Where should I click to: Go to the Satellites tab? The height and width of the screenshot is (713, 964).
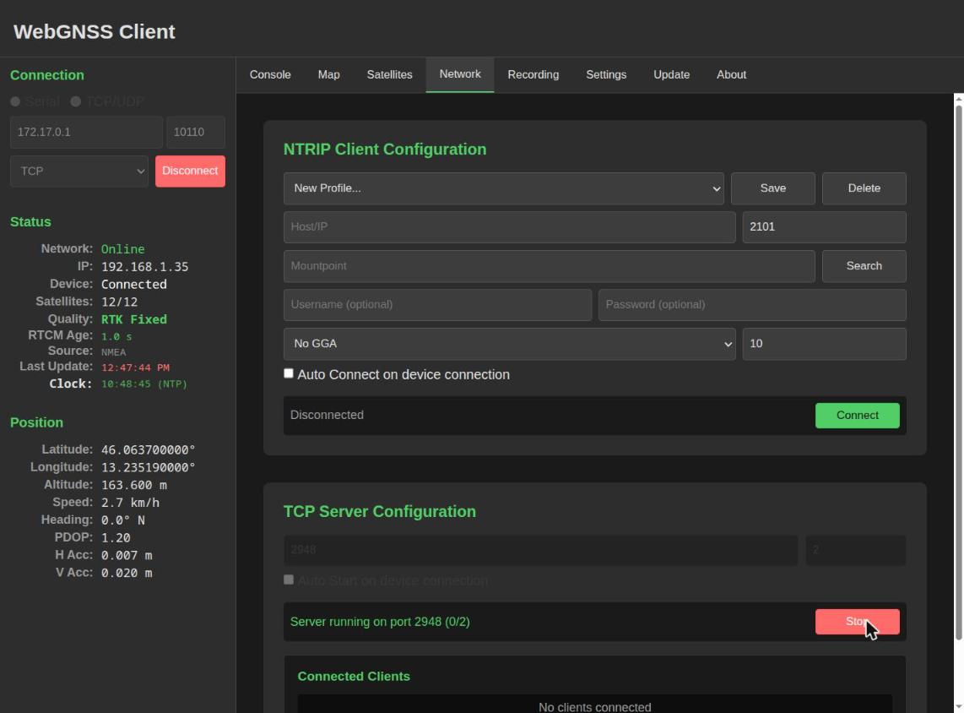[x=390, y=74]
